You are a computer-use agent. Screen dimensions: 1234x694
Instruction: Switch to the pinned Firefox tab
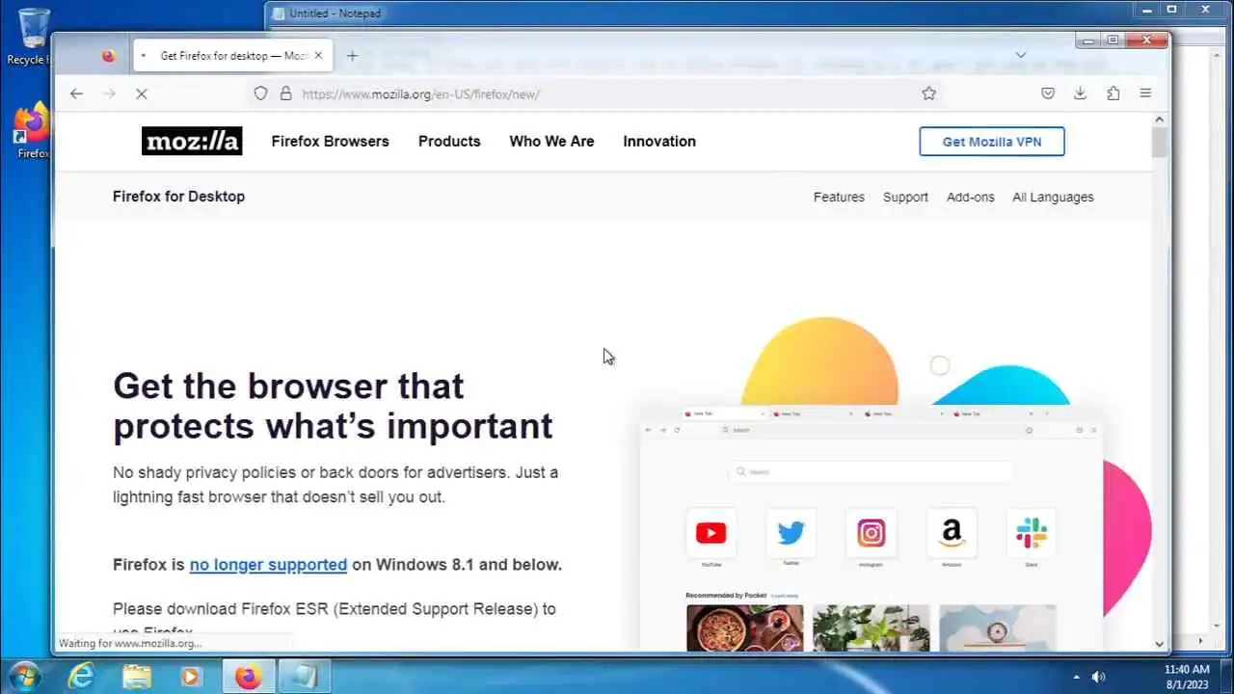tap(108, 56)
